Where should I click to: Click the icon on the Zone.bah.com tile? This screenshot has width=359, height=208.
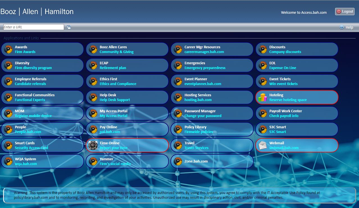[178, 161]
